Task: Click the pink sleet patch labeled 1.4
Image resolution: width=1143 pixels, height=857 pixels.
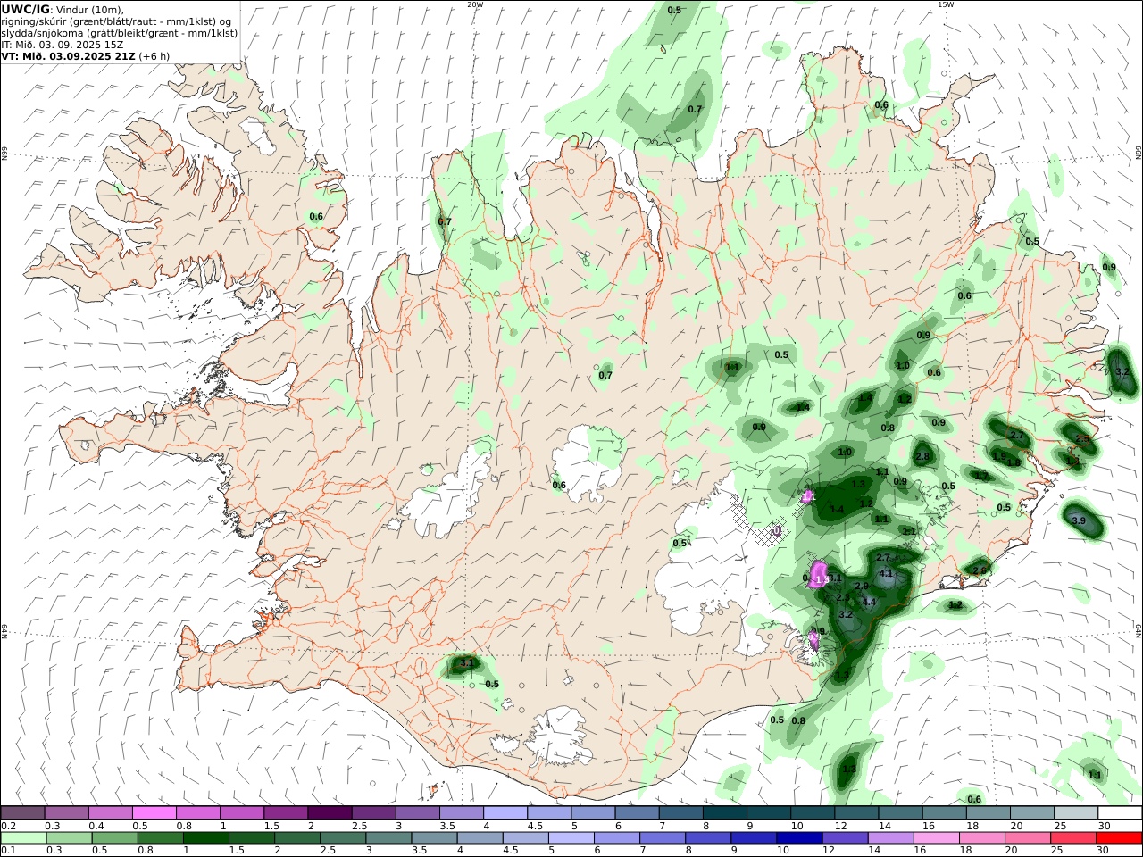Action: [820, 575]
